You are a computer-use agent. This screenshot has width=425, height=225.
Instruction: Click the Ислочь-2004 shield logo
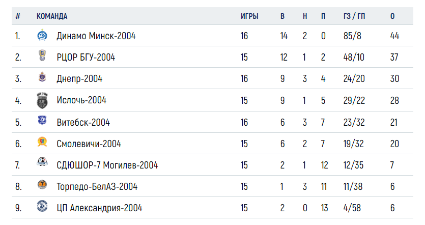(42, 100)
